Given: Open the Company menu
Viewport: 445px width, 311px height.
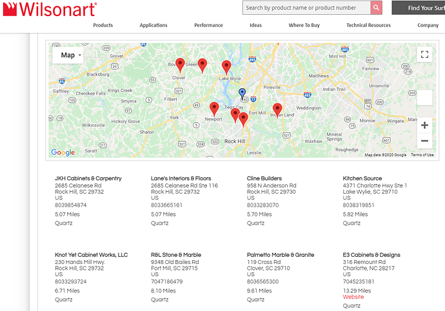Looking at the screenshot, I should (x=428, y=25).
